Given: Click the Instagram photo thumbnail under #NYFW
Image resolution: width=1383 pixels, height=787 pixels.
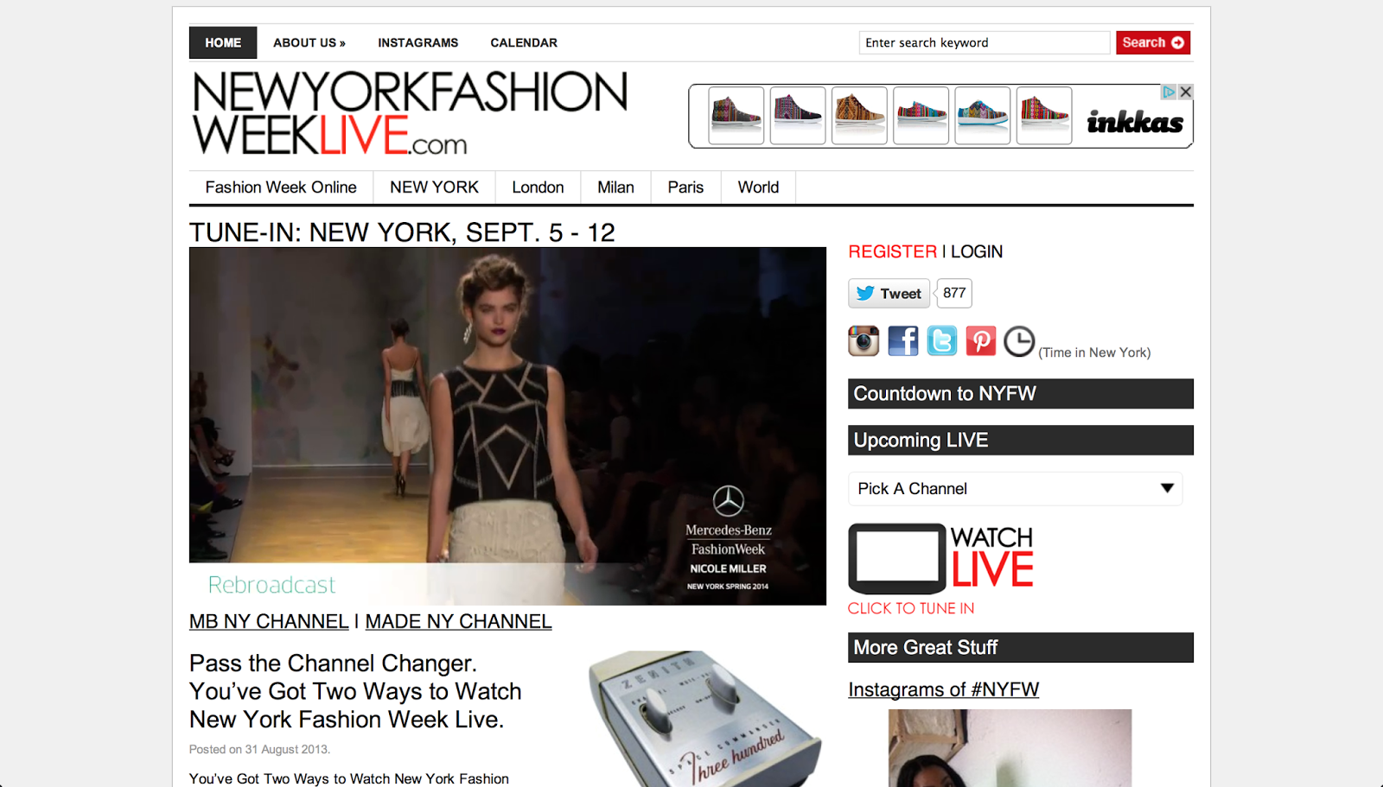Looking at the screenshot, I should pos(1010,748).
